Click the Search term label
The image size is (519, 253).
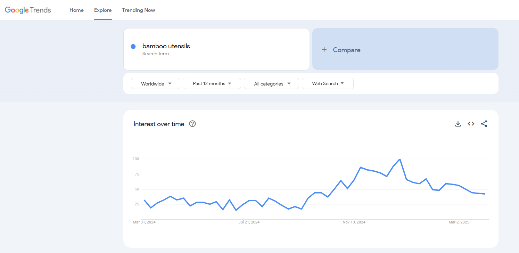coord(156,54)
